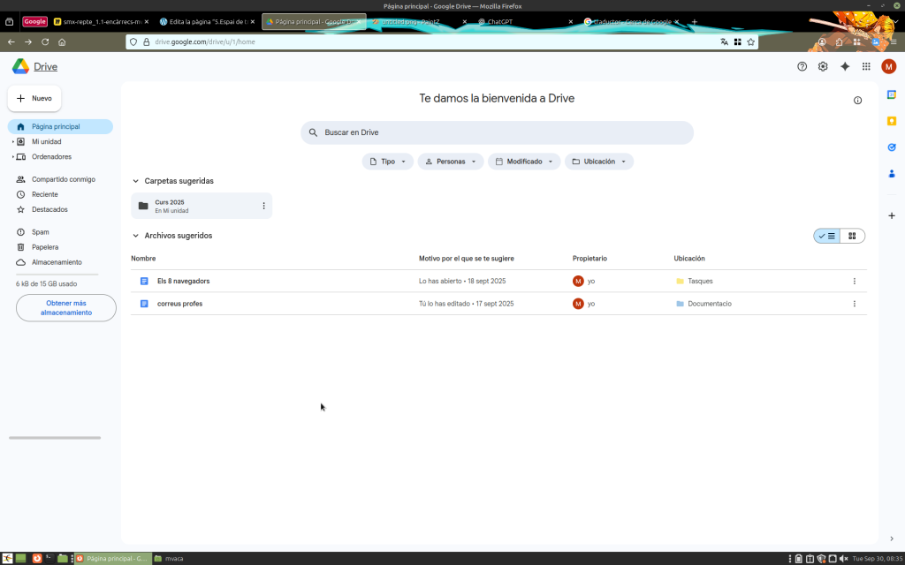This screenshot has width=905, height=565.
Task: Click the info details icon
Action: pos(857,101)
